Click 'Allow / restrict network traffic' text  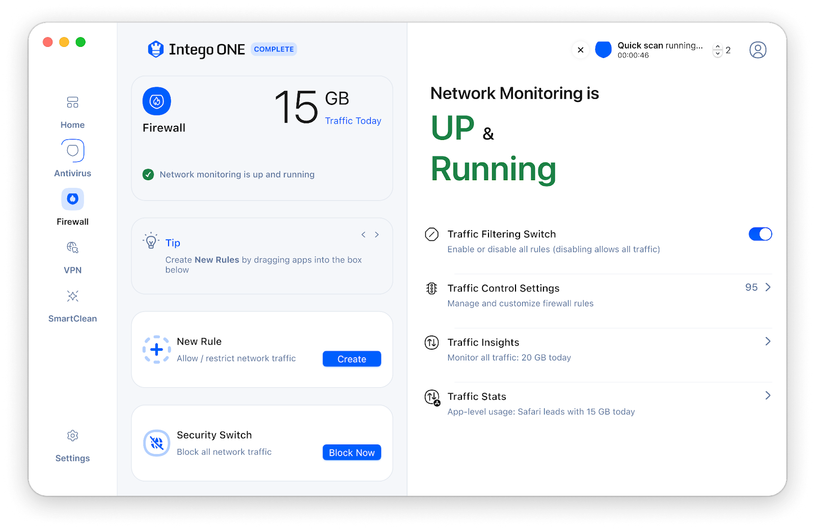tap(236, 358)
